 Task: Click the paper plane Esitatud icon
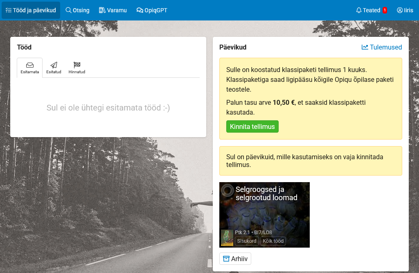[54, 65]
